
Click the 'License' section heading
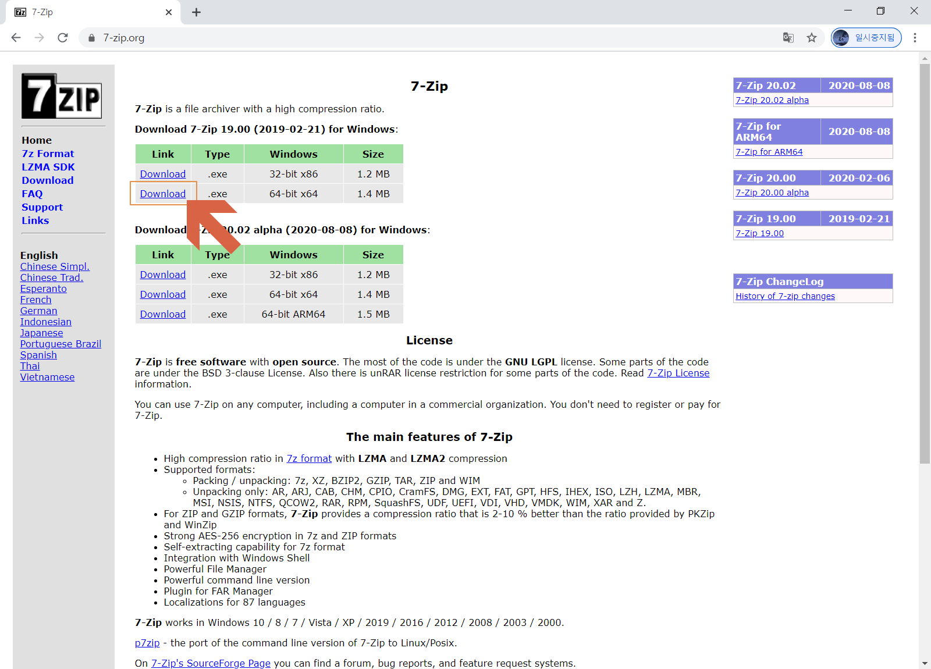[429, 340]
